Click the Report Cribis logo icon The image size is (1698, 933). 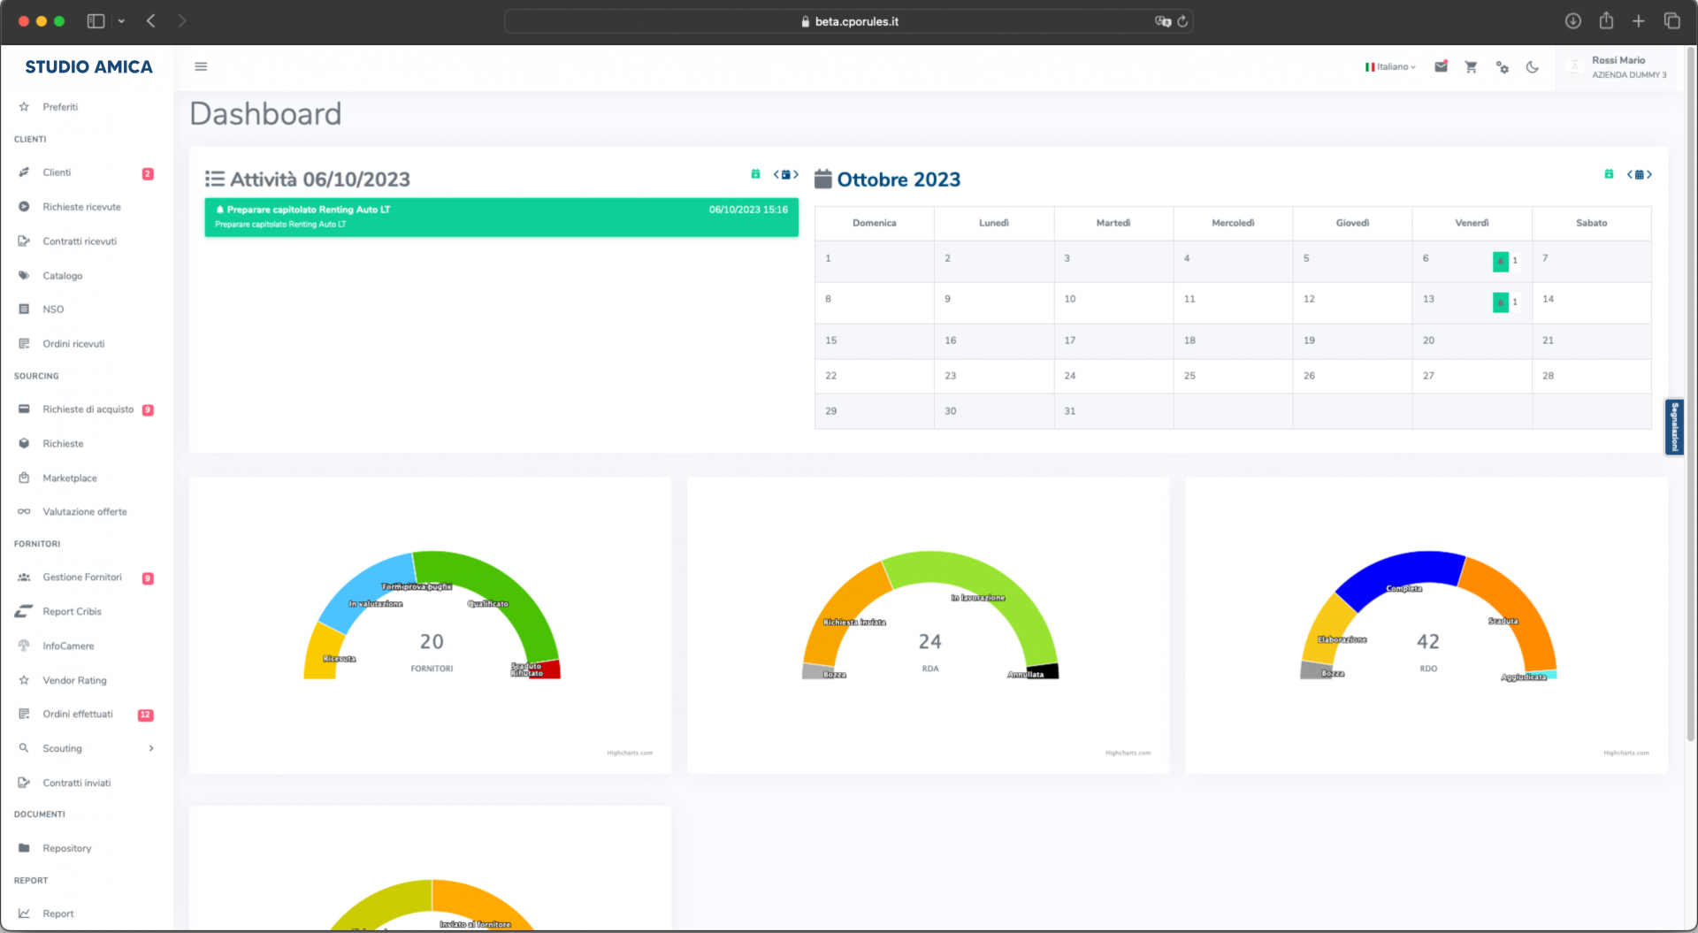click(24, 612)
